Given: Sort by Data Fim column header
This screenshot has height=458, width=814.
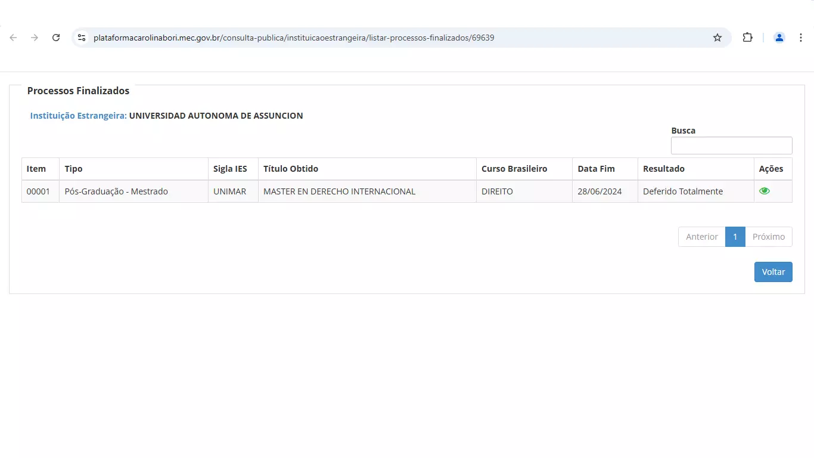Looking at the screenshot, I should pyautogui.click(x=605, y=169).
